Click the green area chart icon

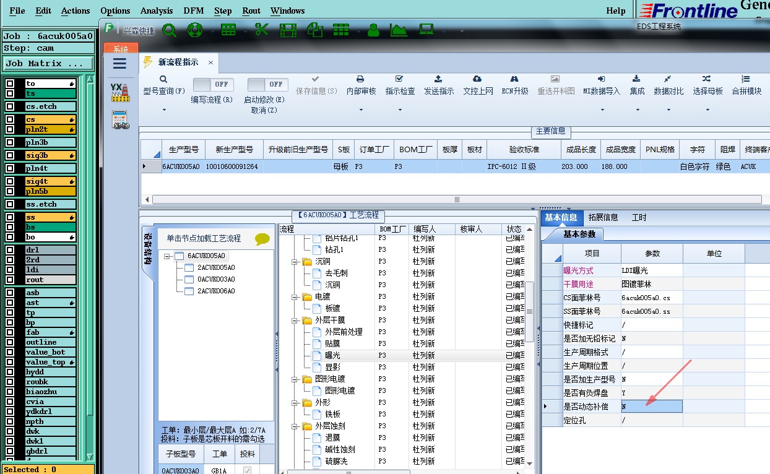pos(399,30)
